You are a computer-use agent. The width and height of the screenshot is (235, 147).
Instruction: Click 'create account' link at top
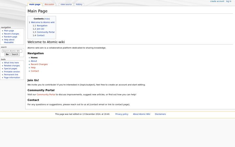pos(217,1)
